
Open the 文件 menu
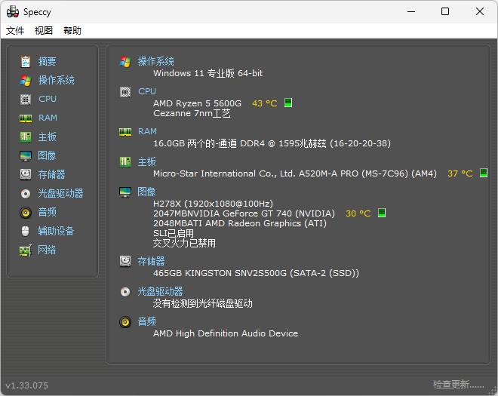pyautogui.click(x=15, y=30)
